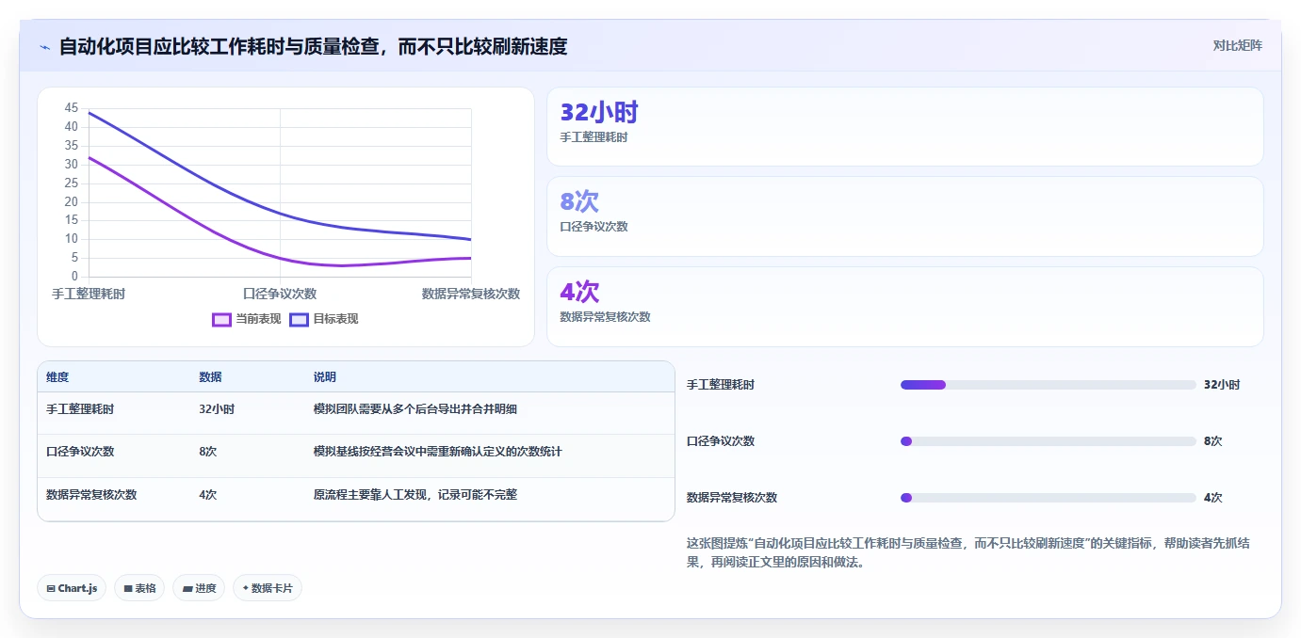The height and width of the screenshot is (638, 1301).
Task: Click the blue 目标表现 legend color box
Action: point(300,319)
